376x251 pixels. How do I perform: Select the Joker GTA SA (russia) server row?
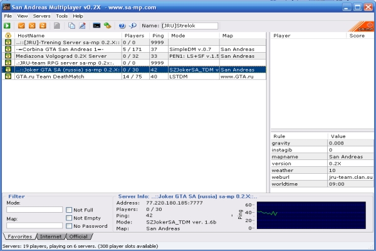(134, 70)
